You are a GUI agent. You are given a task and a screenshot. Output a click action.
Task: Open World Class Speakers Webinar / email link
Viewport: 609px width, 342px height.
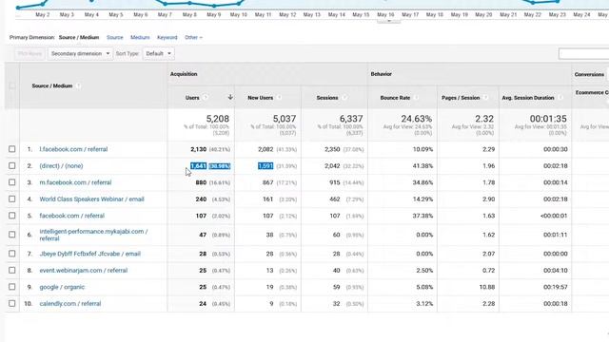tap(91, 199)
